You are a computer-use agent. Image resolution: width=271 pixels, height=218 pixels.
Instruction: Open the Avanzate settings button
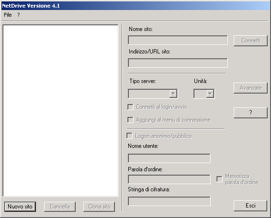pos(250,88)
